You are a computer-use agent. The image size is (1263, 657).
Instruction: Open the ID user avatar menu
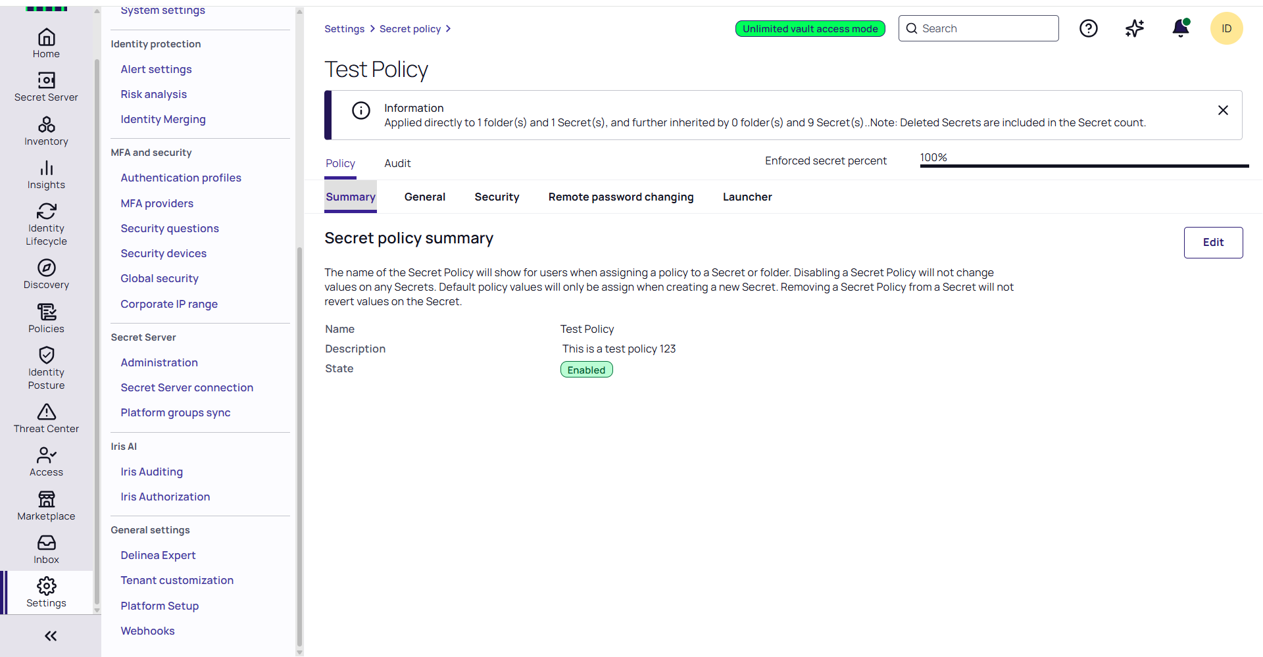pyautogui.click(x=1226, y=28)
